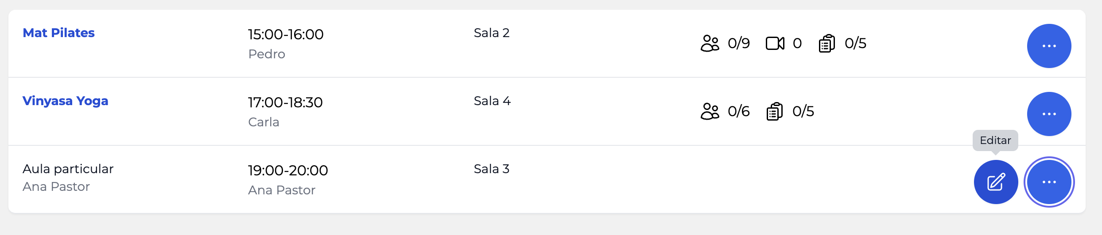Screen dimensions: 1102x235
Task: Click the 15:00-16:00 time slot
Action: pos(286,34)
